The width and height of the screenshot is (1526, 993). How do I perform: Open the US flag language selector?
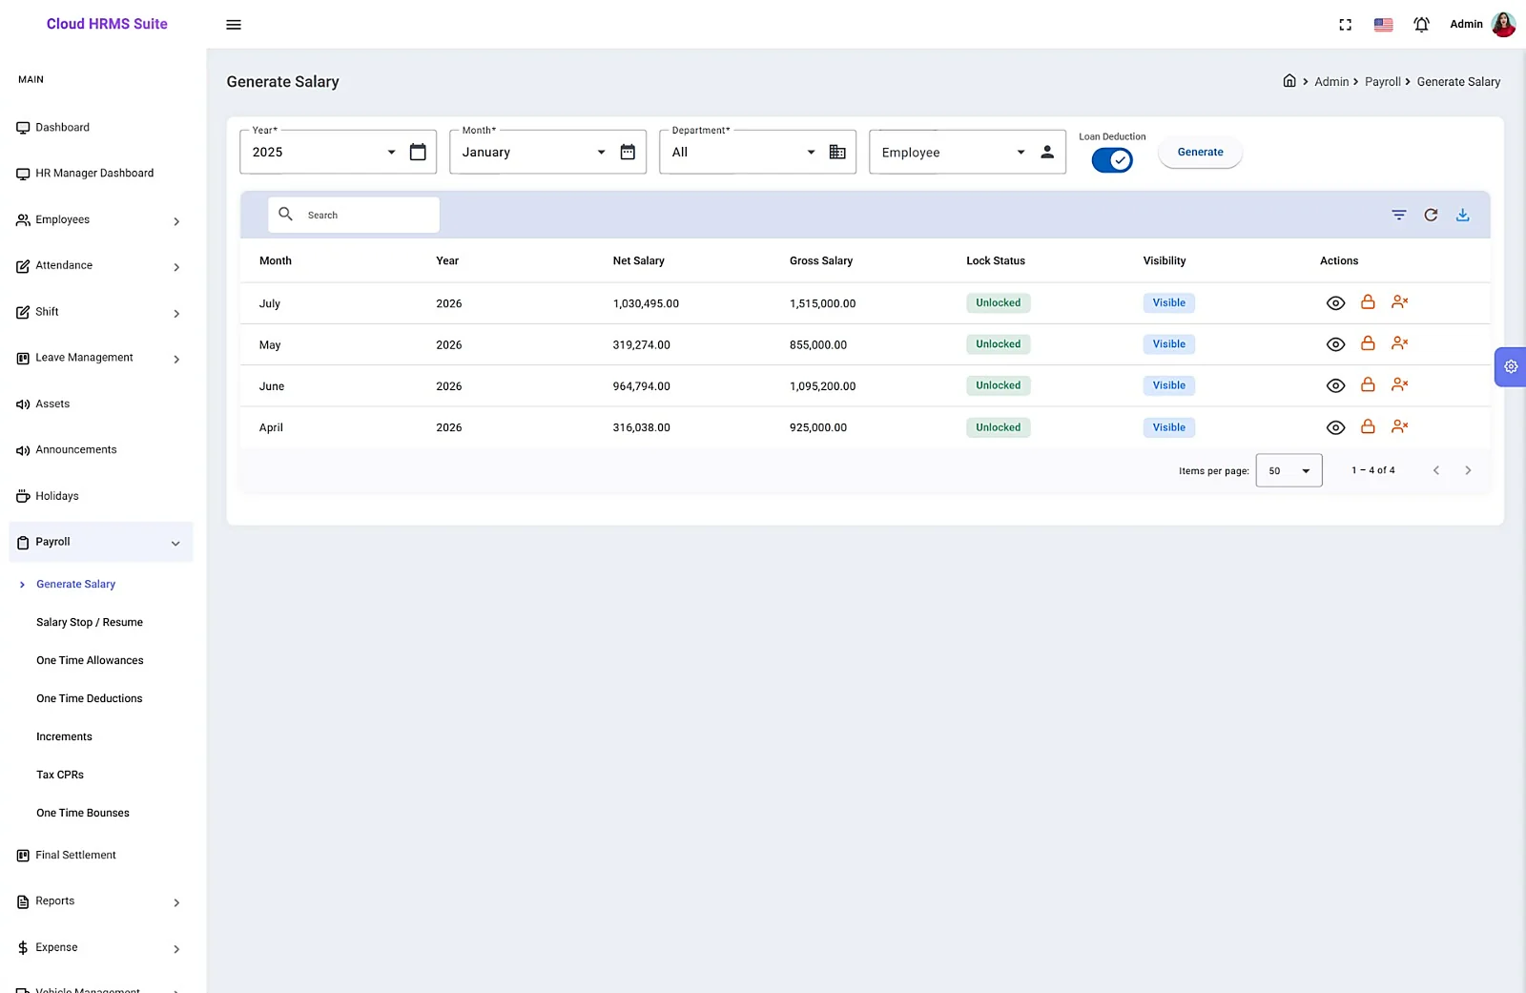pyautogui.click(x=1383, y=25)
